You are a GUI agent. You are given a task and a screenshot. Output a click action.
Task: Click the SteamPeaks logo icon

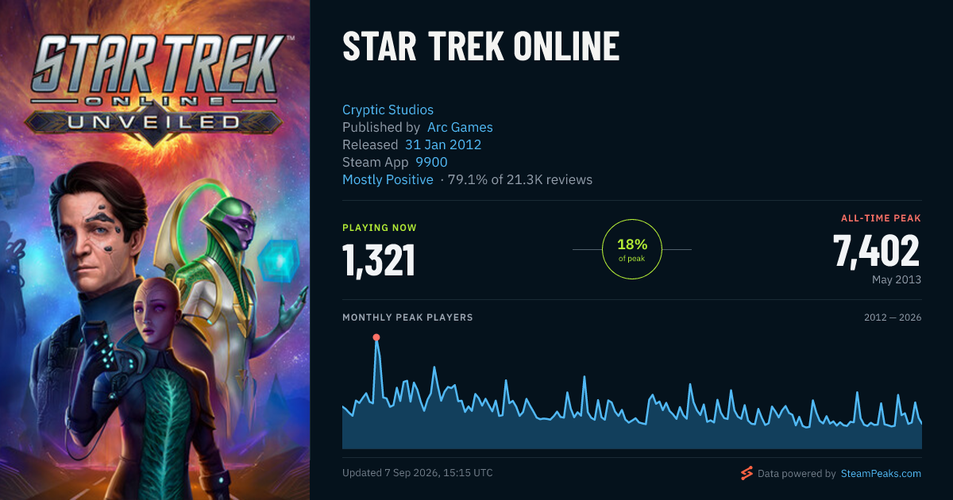click(747, 474)
